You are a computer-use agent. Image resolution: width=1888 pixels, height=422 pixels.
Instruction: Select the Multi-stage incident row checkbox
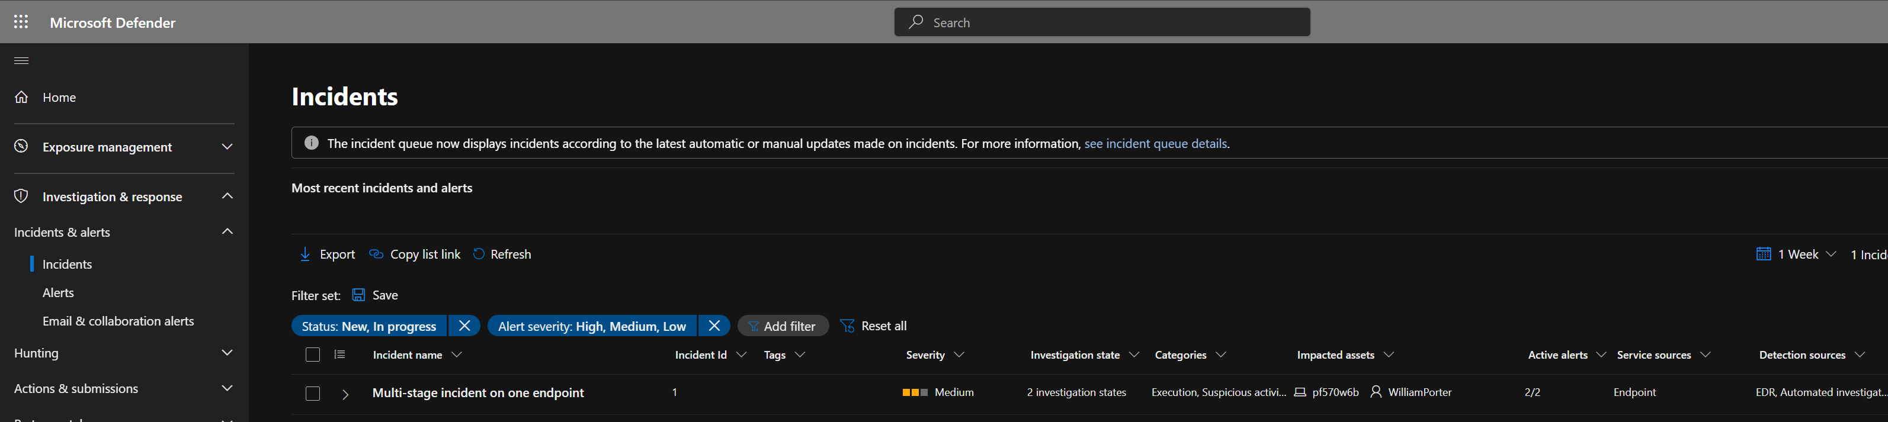(313, 394)
